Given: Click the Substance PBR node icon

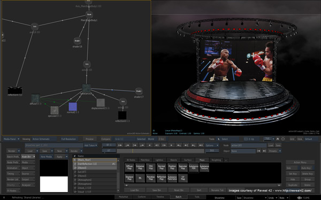Looking at the screenshot, I should point(194,167).
